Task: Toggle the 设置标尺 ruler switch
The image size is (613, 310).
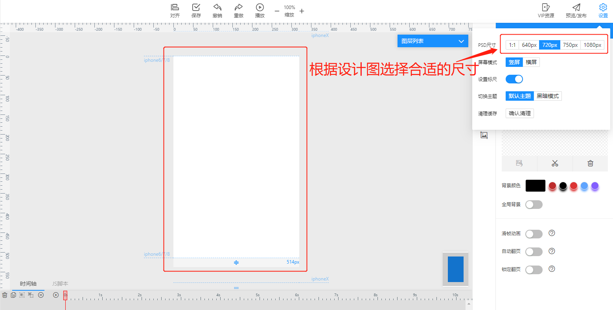Action: [x=514, y=79]
